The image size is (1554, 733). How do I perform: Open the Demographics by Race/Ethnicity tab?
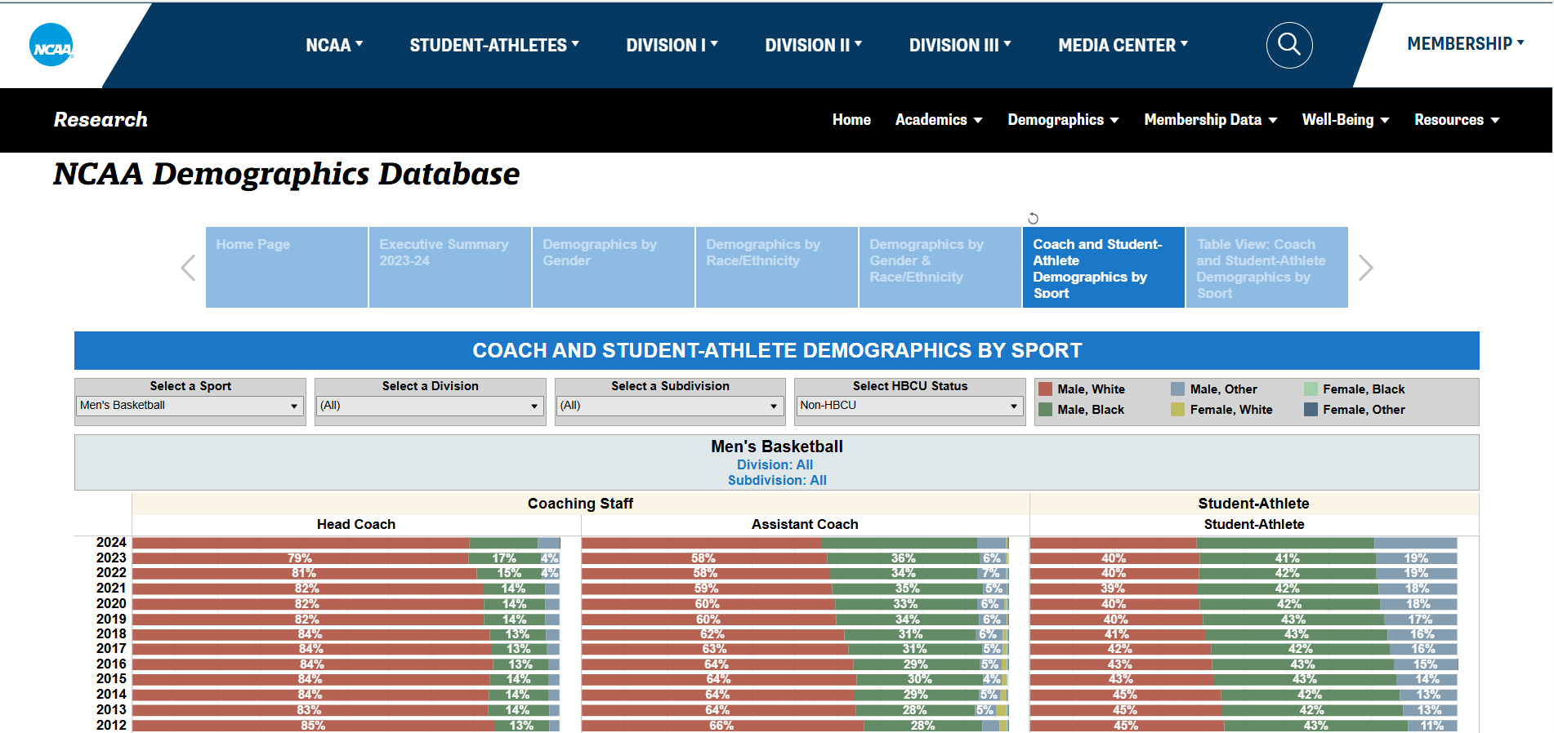(x=777, y=267)
